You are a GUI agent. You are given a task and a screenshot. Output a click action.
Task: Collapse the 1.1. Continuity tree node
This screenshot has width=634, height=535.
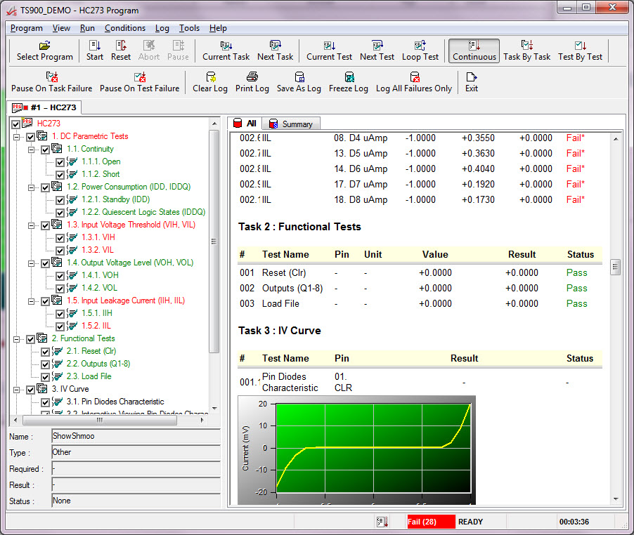click(x=32, y=149)
